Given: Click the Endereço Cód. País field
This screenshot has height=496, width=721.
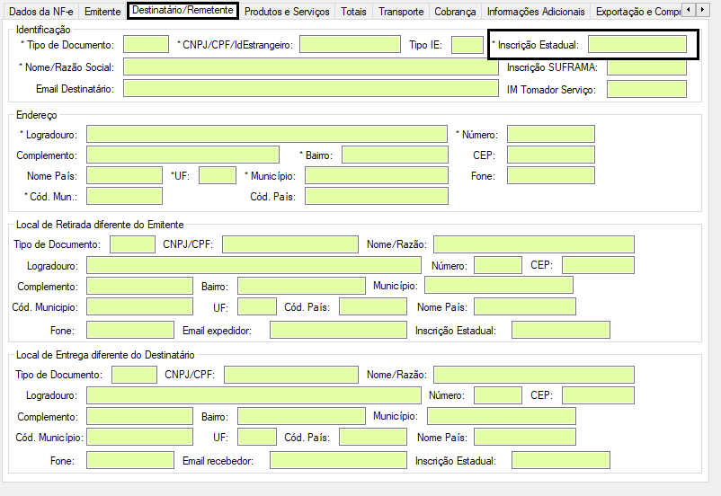Looking at the screenshot, I should pos(377,196).
